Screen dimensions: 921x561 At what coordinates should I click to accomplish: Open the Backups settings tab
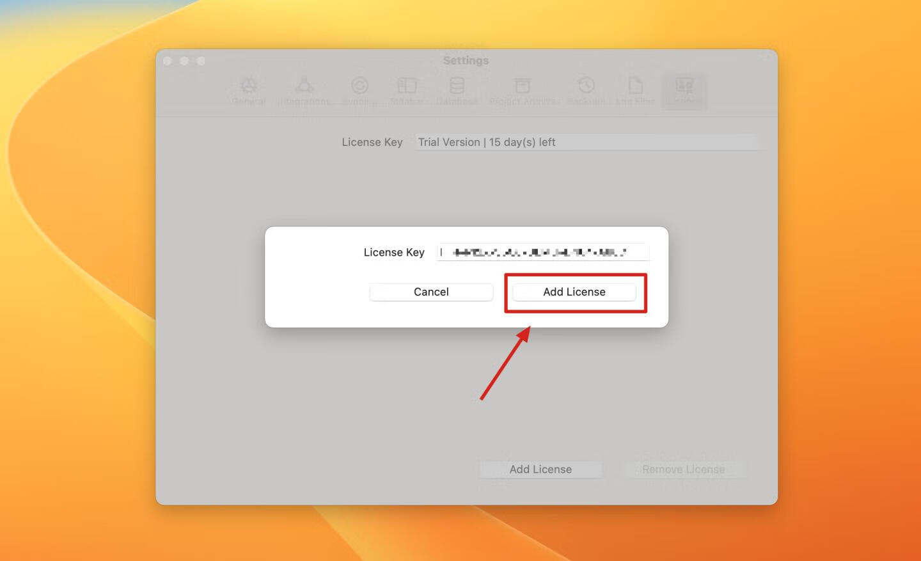pos(586,91)
